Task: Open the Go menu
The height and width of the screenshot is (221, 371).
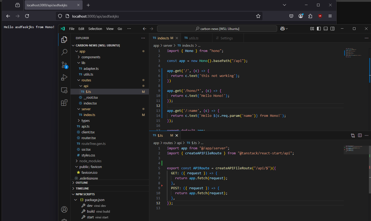Action: 120,29
